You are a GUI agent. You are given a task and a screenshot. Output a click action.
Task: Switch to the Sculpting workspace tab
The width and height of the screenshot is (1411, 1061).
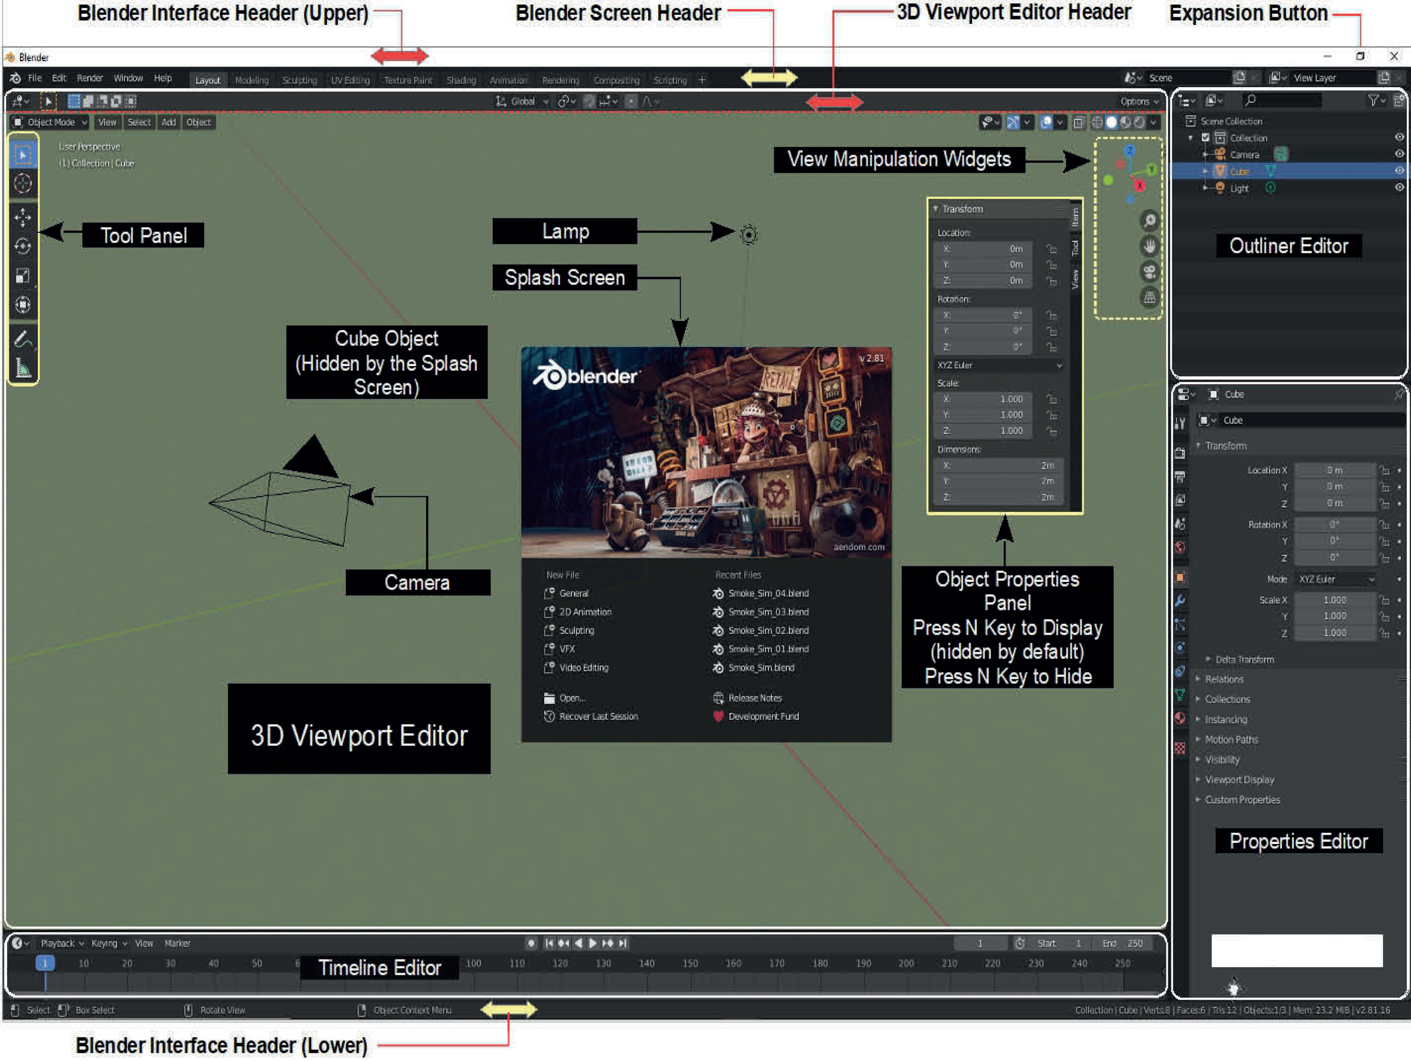pyautogui.click(x=299, y=80)
